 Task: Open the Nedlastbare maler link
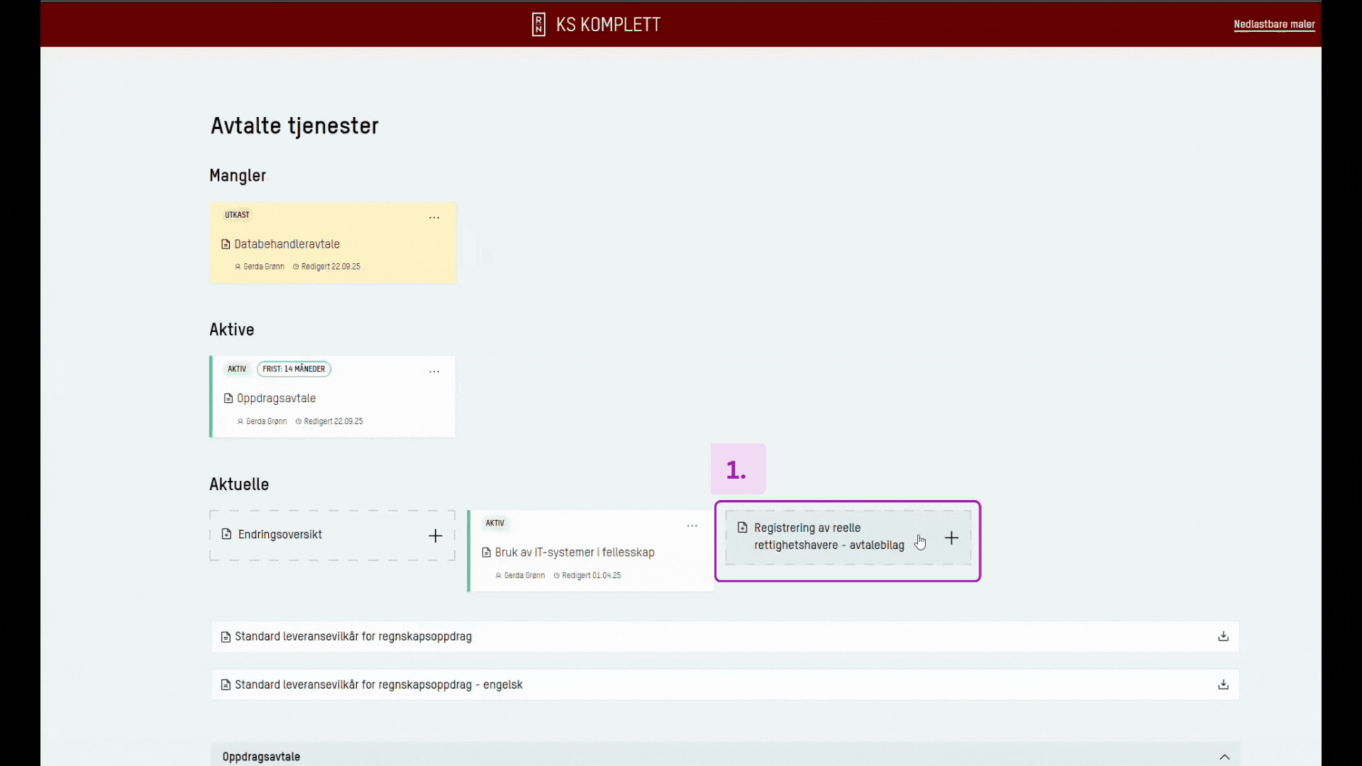[1274, 24]
